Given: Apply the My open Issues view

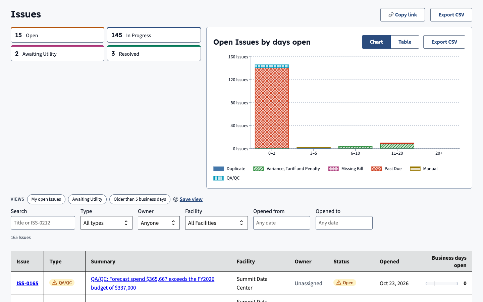Looking at the screenshot, I should 46,199.
